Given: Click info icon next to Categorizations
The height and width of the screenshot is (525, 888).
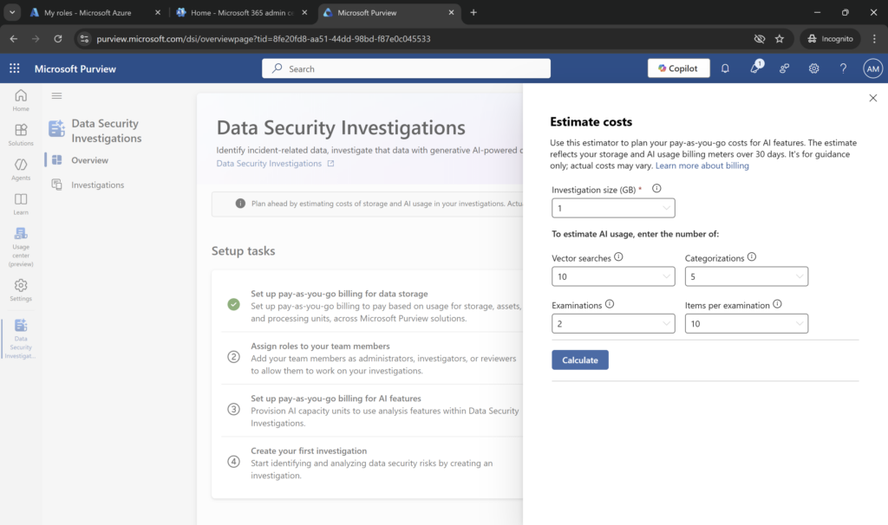Looking at the screenshot, I should click(751, 257).
